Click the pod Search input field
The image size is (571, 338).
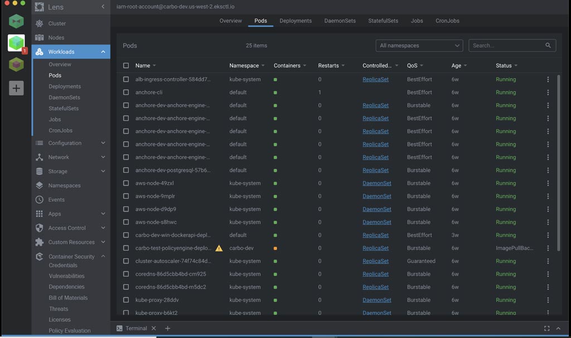(512, 46)
